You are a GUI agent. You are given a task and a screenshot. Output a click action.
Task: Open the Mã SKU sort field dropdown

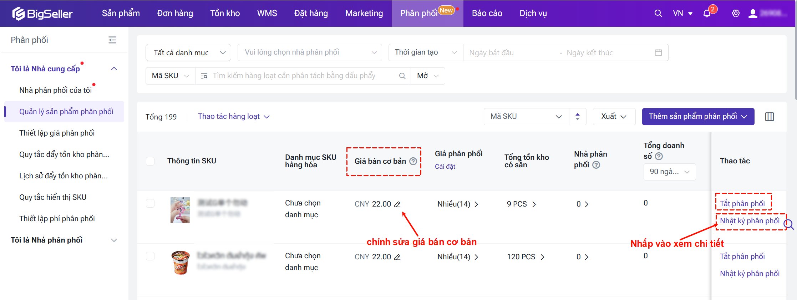[526, 117]
